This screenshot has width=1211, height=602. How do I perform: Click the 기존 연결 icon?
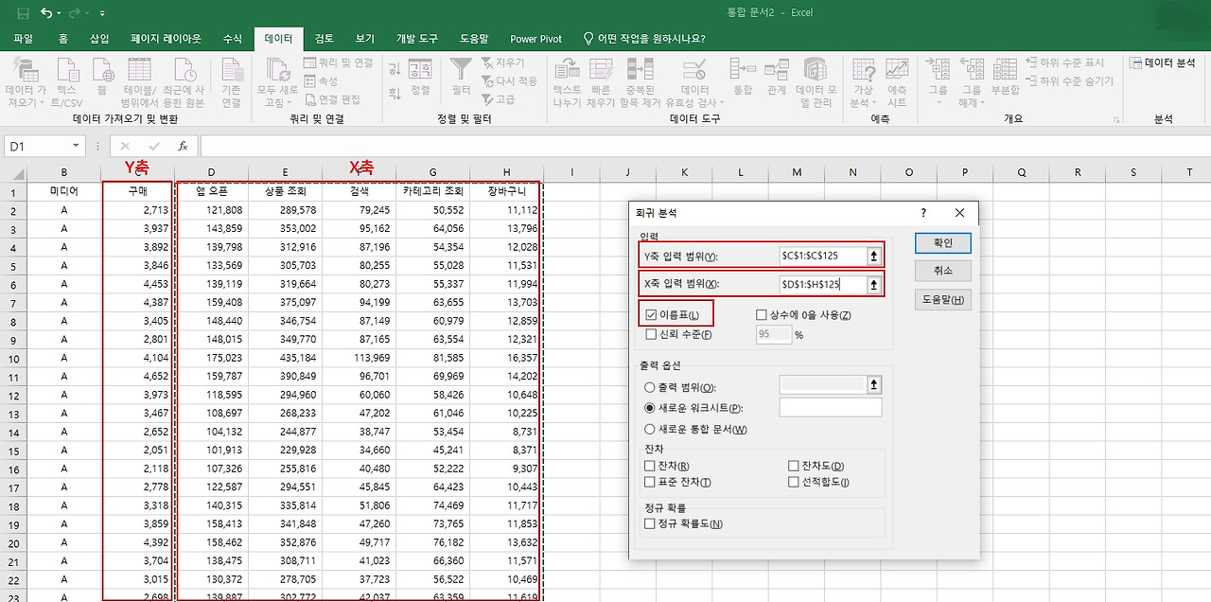231,71
